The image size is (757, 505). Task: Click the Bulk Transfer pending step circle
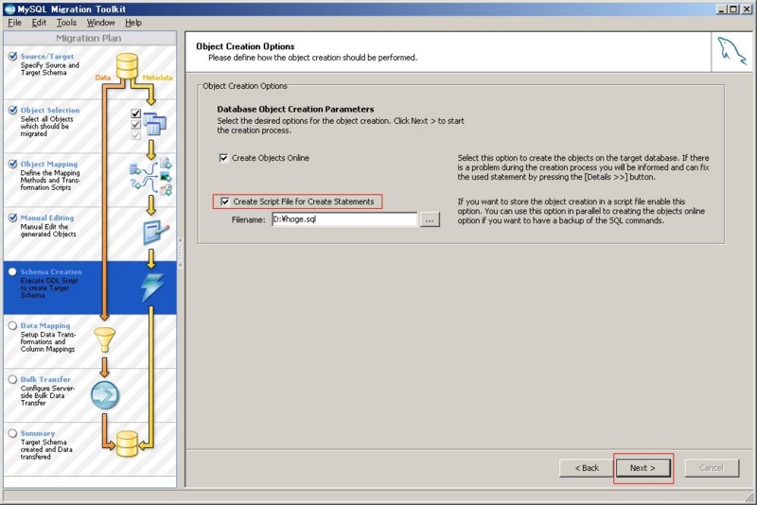click(12, 379)
